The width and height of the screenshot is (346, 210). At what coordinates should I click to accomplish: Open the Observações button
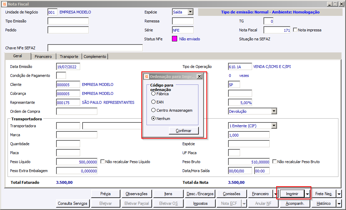137,194
